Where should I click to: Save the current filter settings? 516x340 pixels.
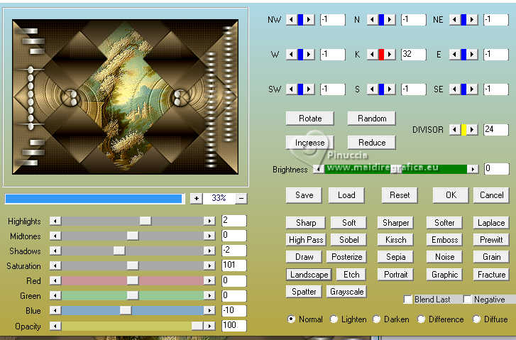304,195
